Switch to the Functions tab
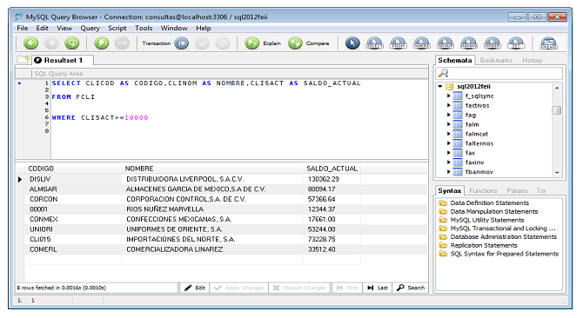This screenshot has width=583, height=318. click(483, 190)
